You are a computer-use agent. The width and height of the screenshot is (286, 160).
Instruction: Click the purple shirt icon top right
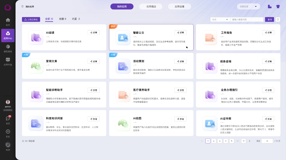point(278,6)
